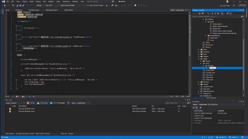Click the Properties panel Property Pages wrench icon
The height and width of the screenshot is (139, 248).
click(x=201, y=108)
